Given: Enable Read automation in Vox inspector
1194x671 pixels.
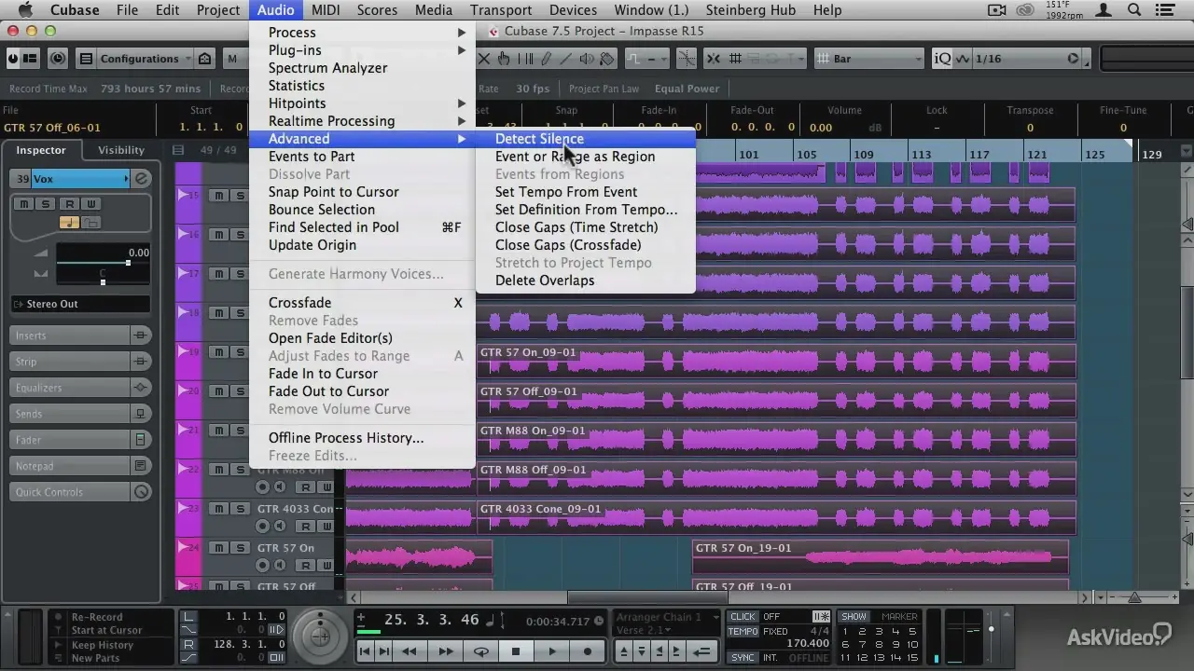Looking at the screenshot, I should [x=69, y=204].
